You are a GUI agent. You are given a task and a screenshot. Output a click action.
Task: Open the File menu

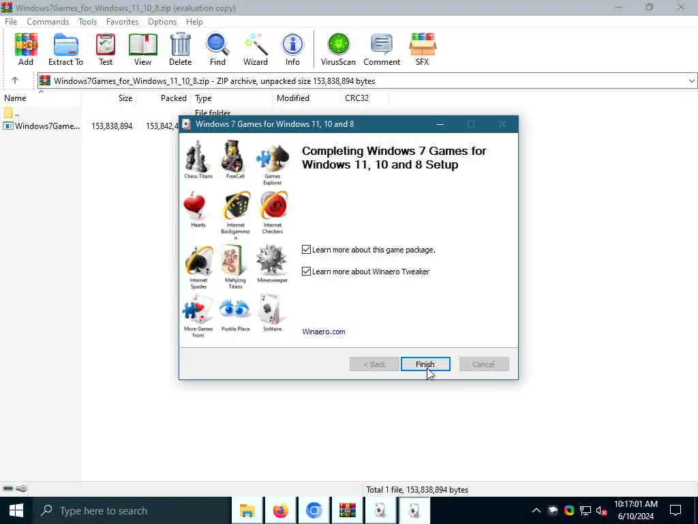(11, 21)
